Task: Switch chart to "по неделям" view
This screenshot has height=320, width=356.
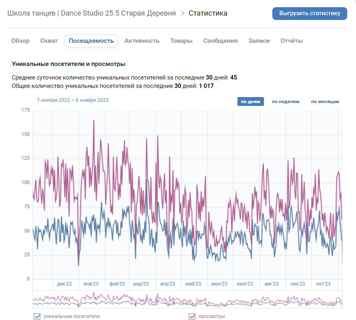Action: click(x=286, y=101)
